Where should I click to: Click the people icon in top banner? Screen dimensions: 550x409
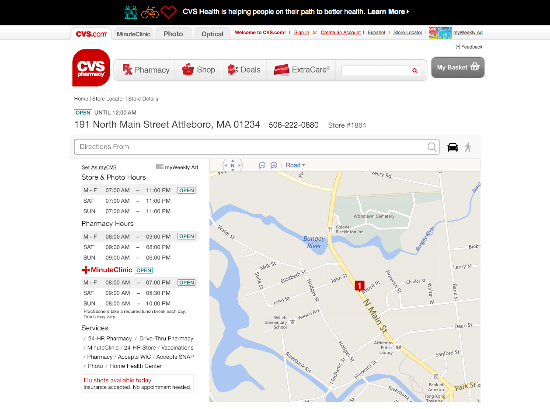coord(131,12)
